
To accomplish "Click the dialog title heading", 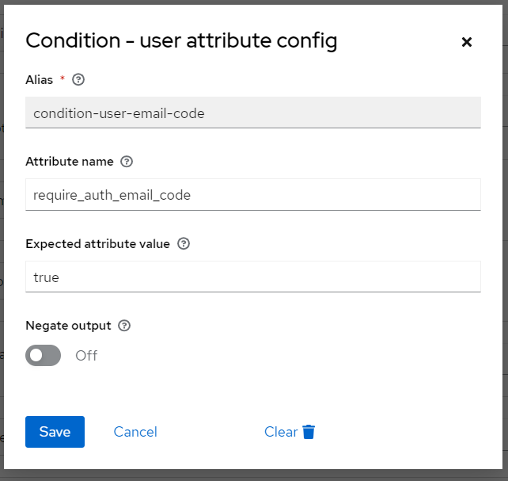I will tap(181, 41).
